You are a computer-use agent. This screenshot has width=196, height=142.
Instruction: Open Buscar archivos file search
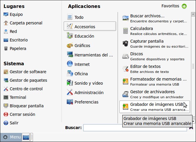click(x=147, y=18)
